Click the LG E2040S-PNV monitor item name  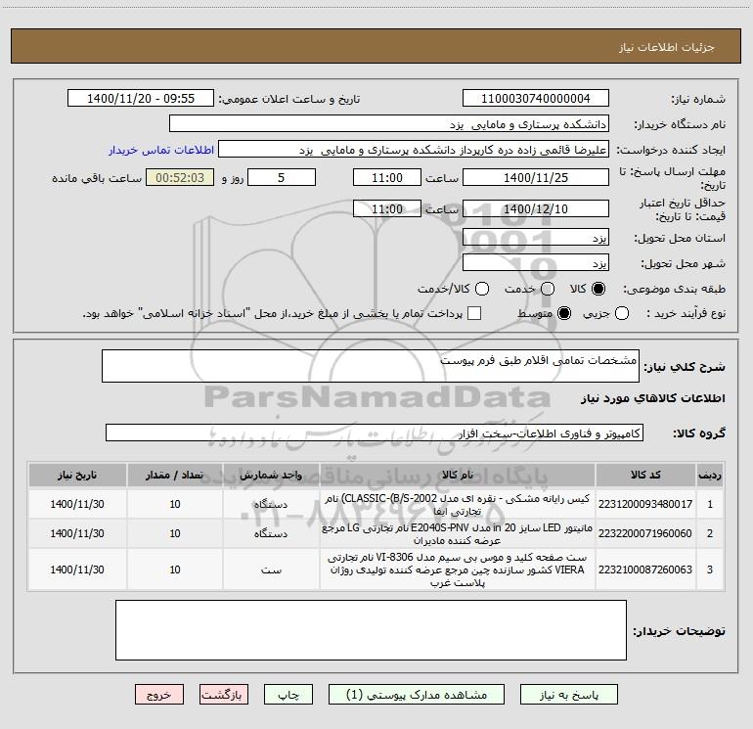tap(458, 533)
